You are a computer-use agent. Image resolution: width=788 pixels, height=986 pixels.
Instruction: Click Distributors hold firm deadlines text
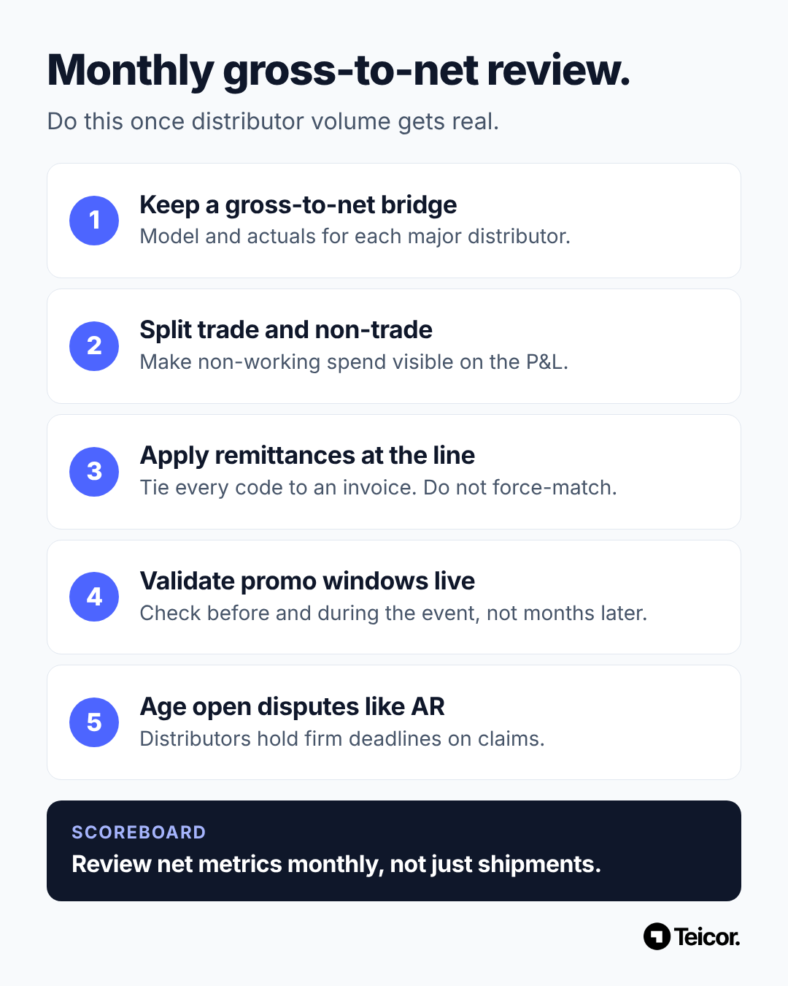342,739
